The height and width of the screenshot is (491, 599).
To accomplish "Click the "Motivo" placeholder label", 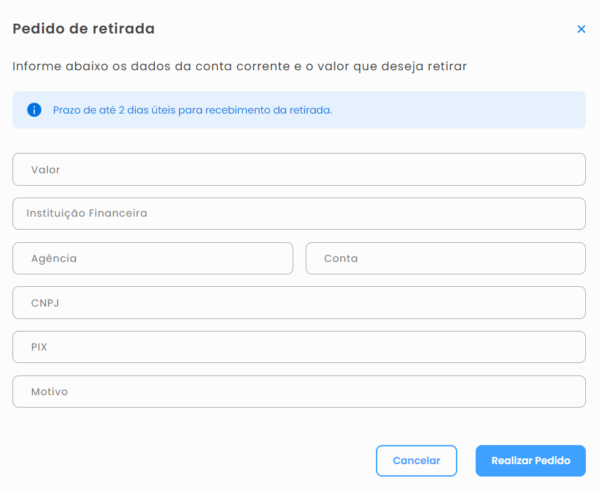I will pyautogui.click(x=49, y=392).
